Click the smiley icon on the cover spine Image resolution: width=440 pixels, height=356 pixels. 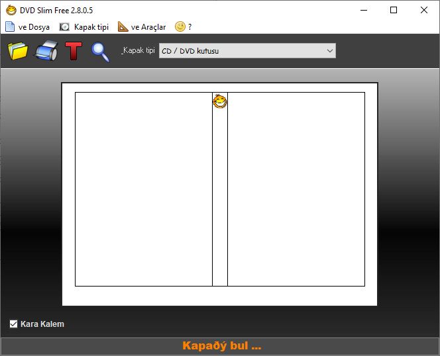click(220, 101)
